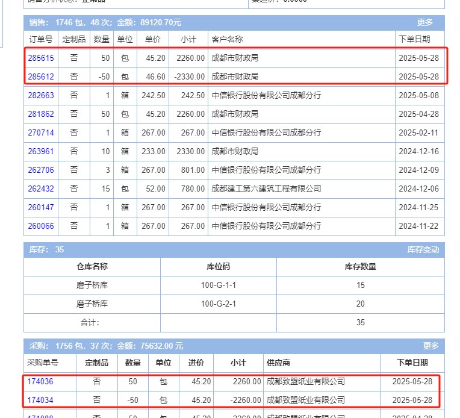Open 库存变动 inventory changes link

tap(423, 250)
